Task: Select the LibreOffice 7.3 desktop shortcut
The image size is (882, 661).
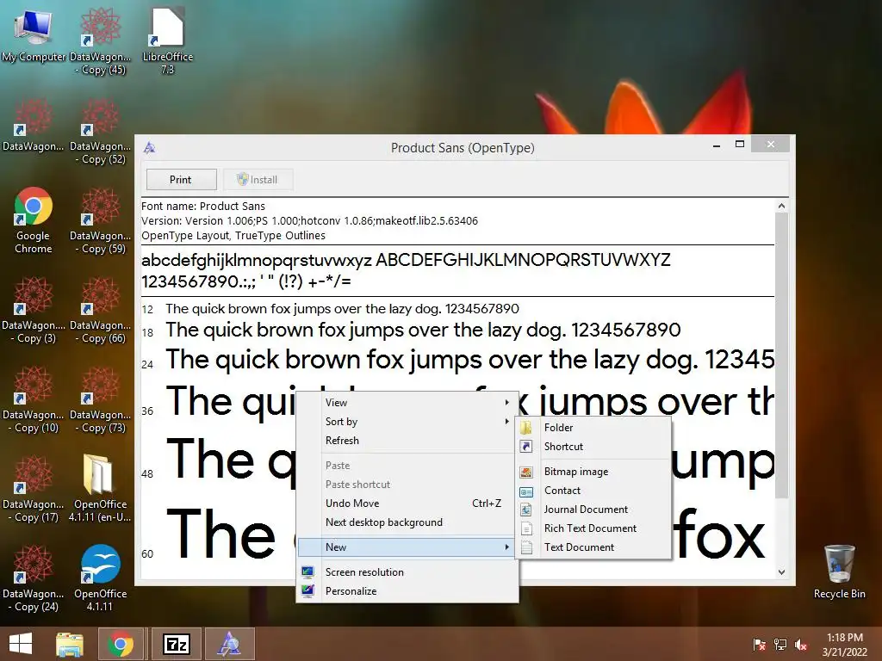Action: click(168, 41)
